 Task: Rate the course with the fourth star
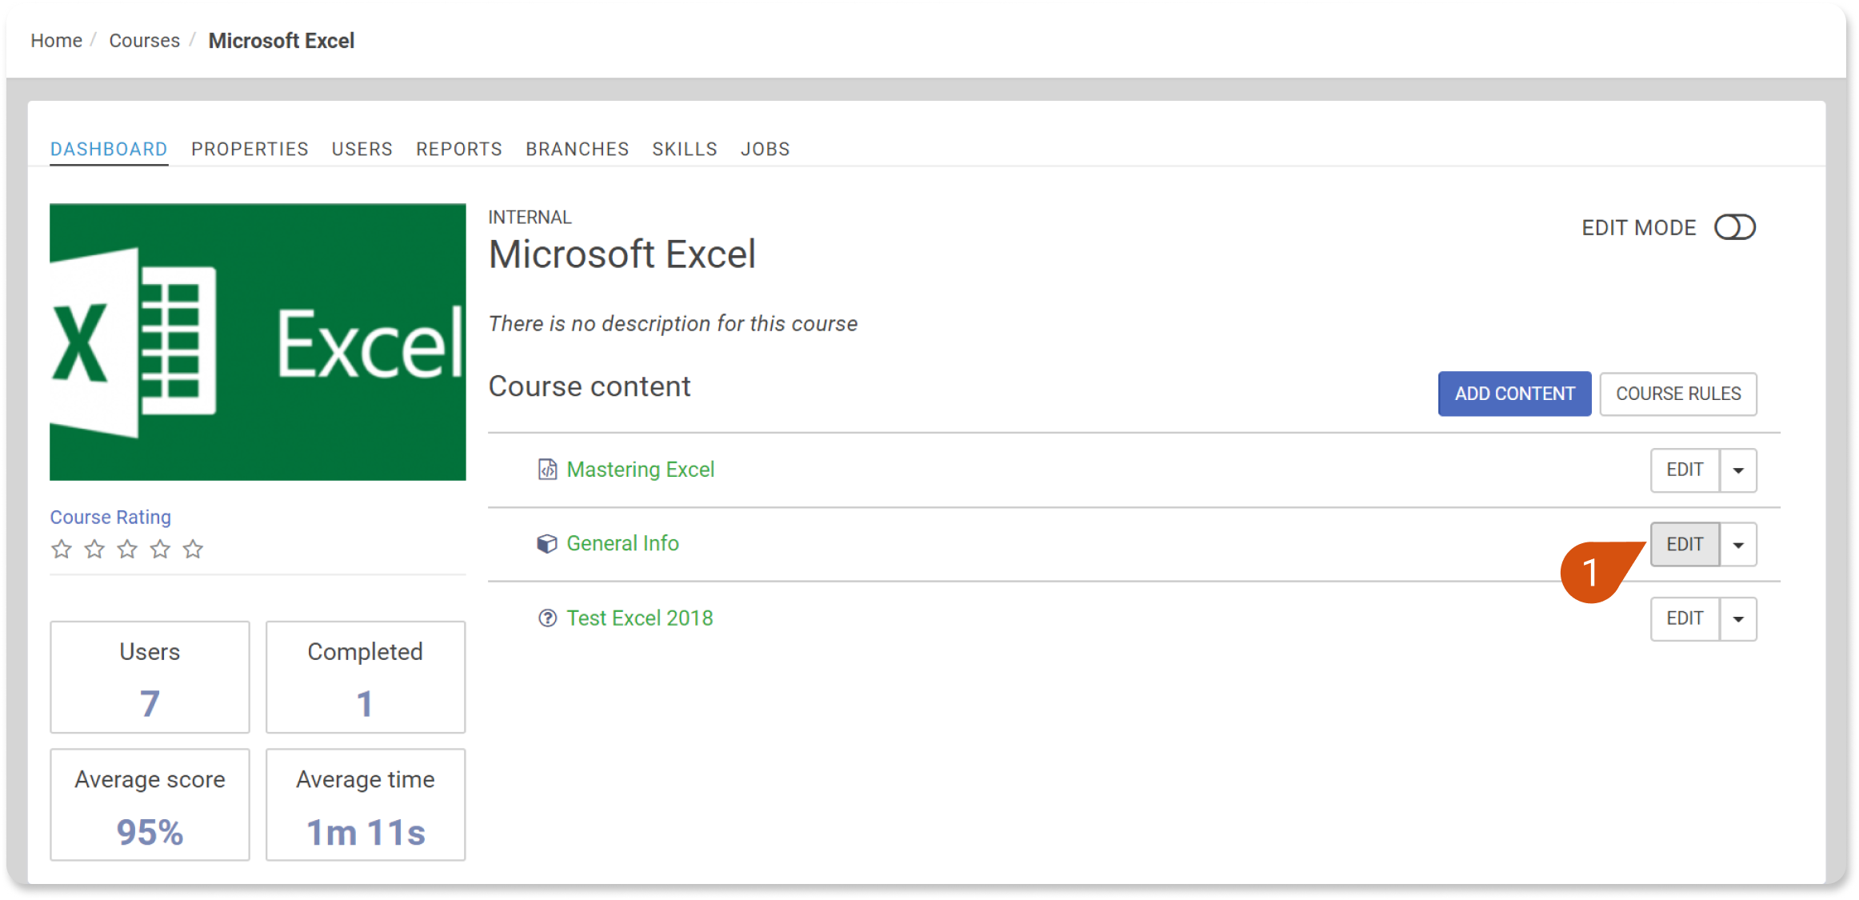click(160, 549)
